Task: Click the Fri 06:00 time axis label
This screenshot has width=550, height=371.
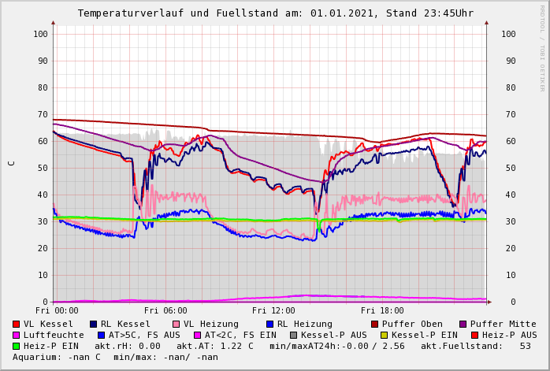Action: point(165,311)
